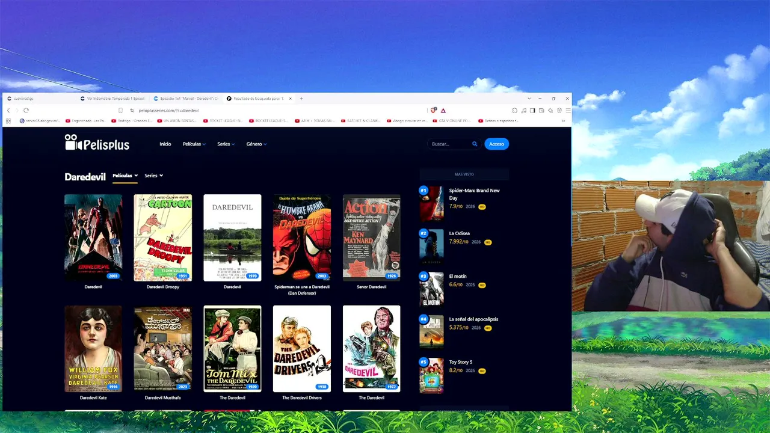
Task: Expand the Películas menu in navbar
Action: (x=194, y=144)
